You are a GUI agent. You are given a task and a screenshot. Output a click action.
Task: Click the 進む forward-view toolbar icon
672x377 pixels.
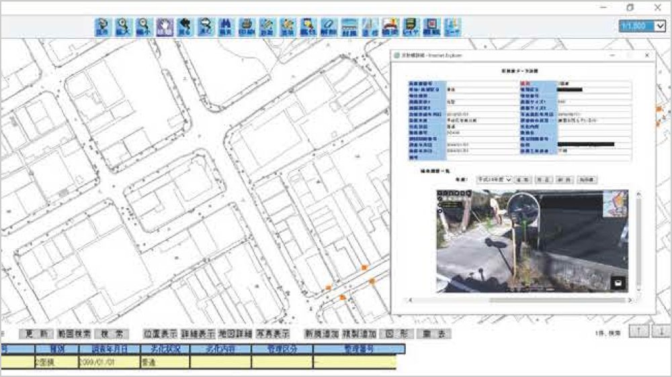click(x=206, y=27)
